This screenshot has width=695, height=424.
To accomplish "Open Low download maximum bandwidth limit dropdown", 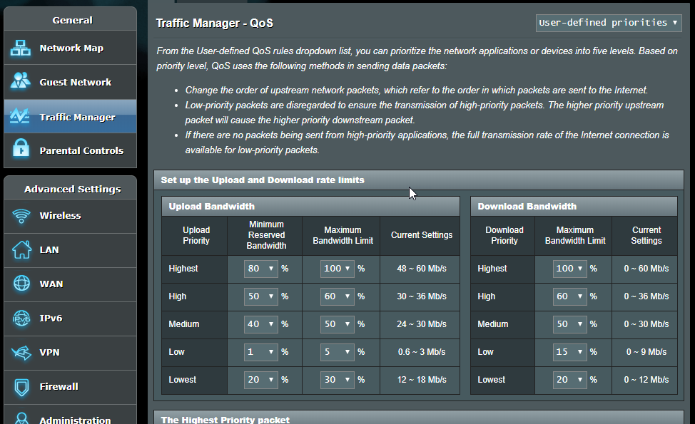I will click(569, 352).
